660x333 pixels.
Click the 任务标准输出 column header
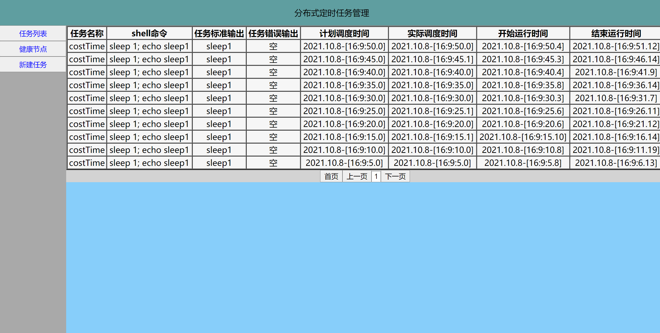219,33
